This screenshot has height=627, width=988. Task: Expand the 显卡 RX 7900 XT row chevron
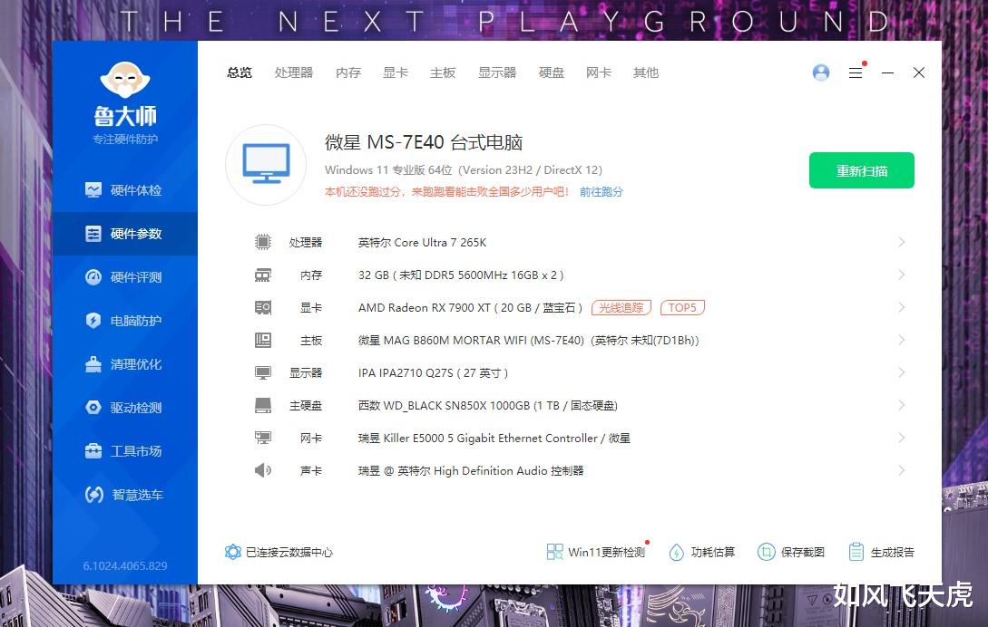pyautogui.click(x=901, y=308)
